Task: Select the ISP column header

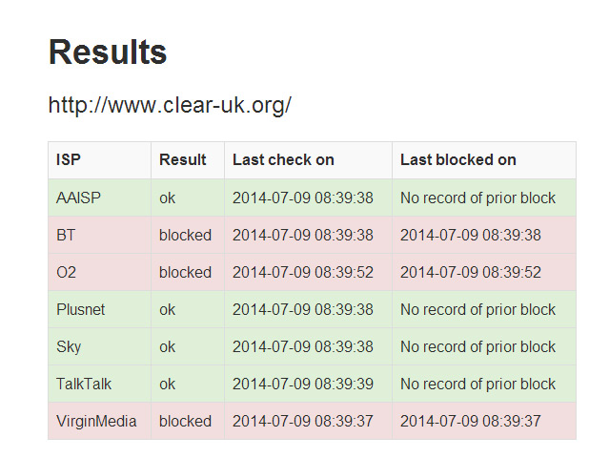Action: tap(69, 160)
